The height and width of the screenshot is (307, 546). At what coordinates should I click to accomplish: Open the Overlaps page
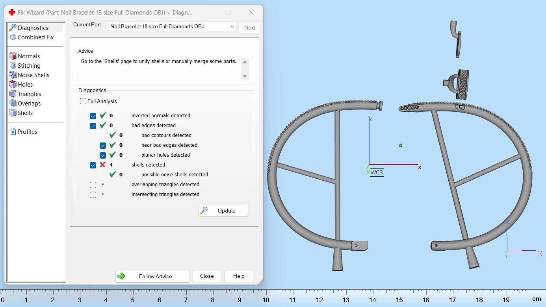click(x=29, y=103)
